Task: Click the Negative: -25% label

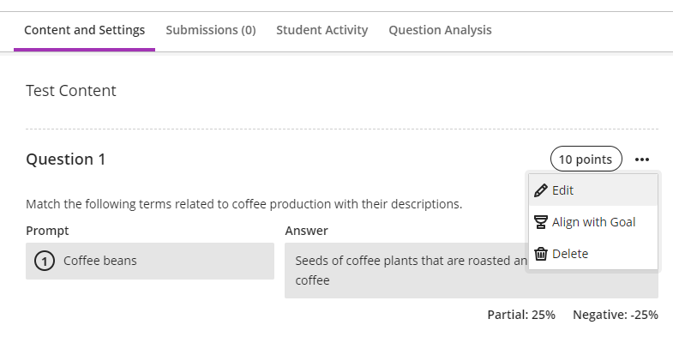Action: pos(616,315)
